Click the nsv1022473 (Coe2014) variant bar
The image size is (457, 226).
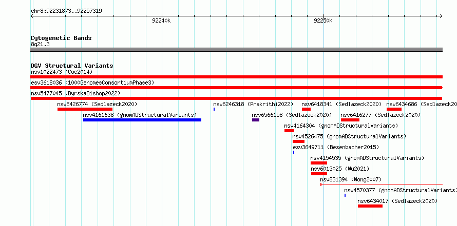(236, 77)
